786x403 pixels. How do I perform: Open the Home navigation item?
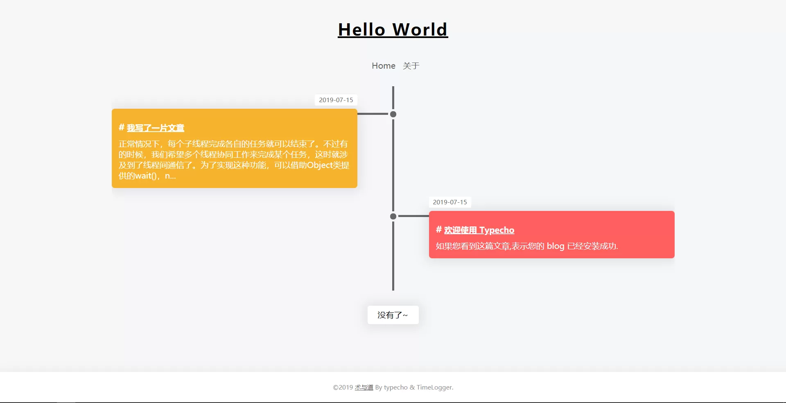click(x=383, y=66)
